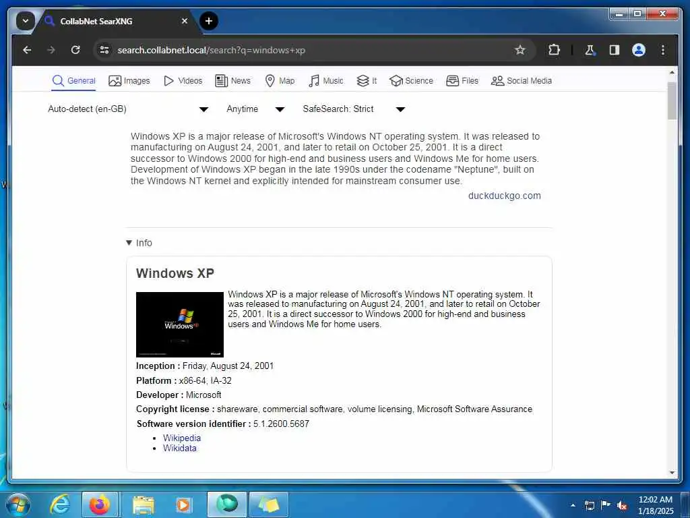Open the Auto-detect (en-GB) language dropdown
Screen dimensions: 690x518
(128, 109)
